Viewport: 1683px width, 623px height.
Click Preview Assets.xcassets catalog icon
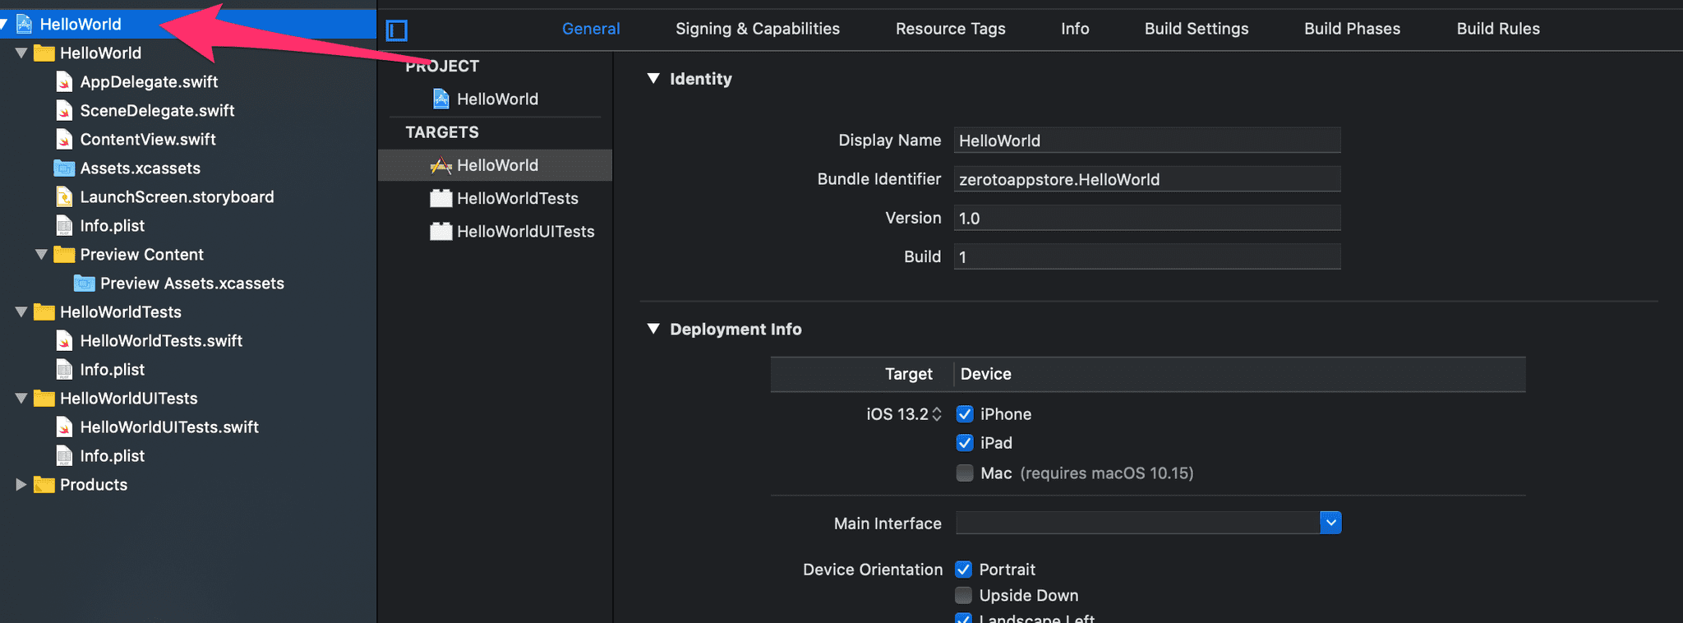(85, 283)
